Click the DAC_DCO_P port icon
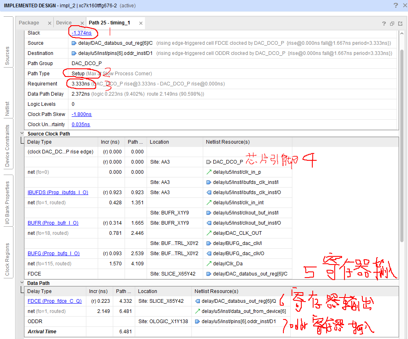This screenshot has height=339, width=408. pyautogui.click(x=209, y=162)
